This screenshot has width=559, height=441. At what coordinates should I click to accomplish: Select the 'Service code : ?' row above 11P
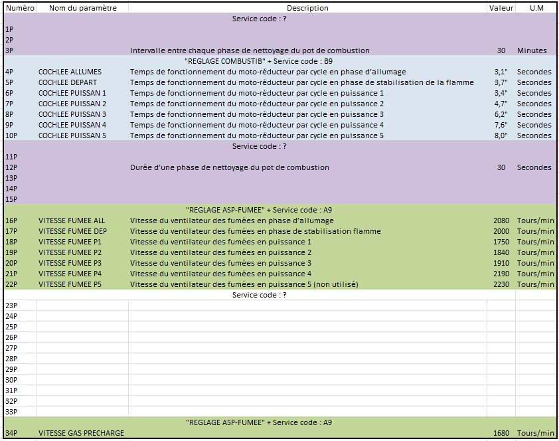[259, 146]
